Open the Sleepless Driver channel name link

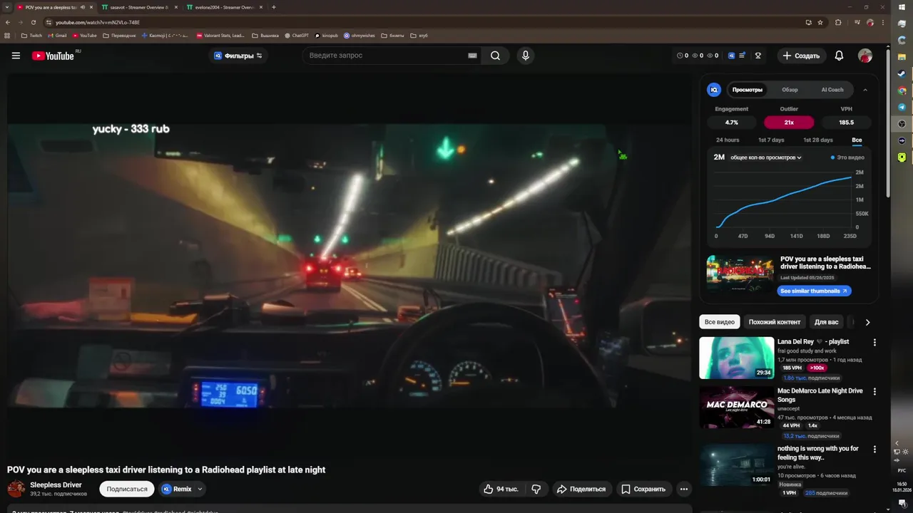[x=56, y=484]
